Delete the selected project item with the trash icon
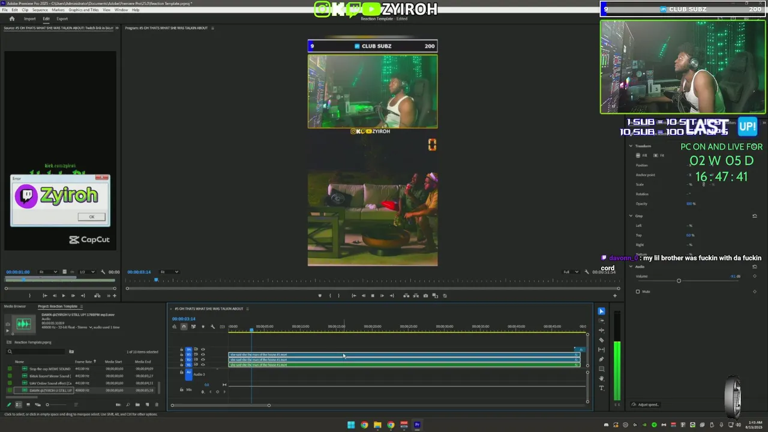 coord(157,404)
